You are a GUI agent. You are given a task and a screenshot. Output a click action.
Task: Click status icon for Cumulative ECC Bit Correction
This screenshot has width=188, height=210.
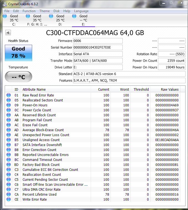tap(9, 169)
